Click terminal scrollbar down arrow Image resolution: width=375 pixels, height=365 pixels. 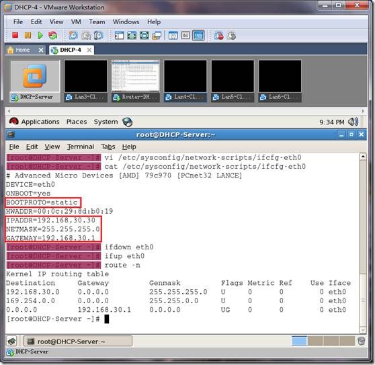click(x=363, y=330)
